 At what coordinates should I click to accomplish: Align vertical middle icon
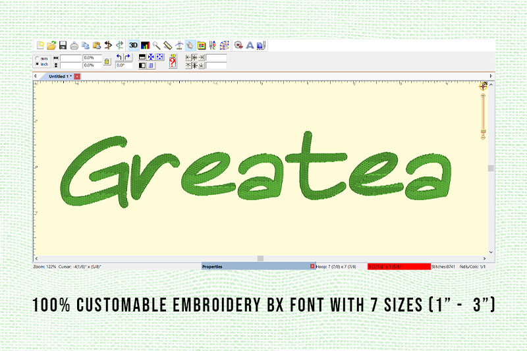tap(194, 65)
